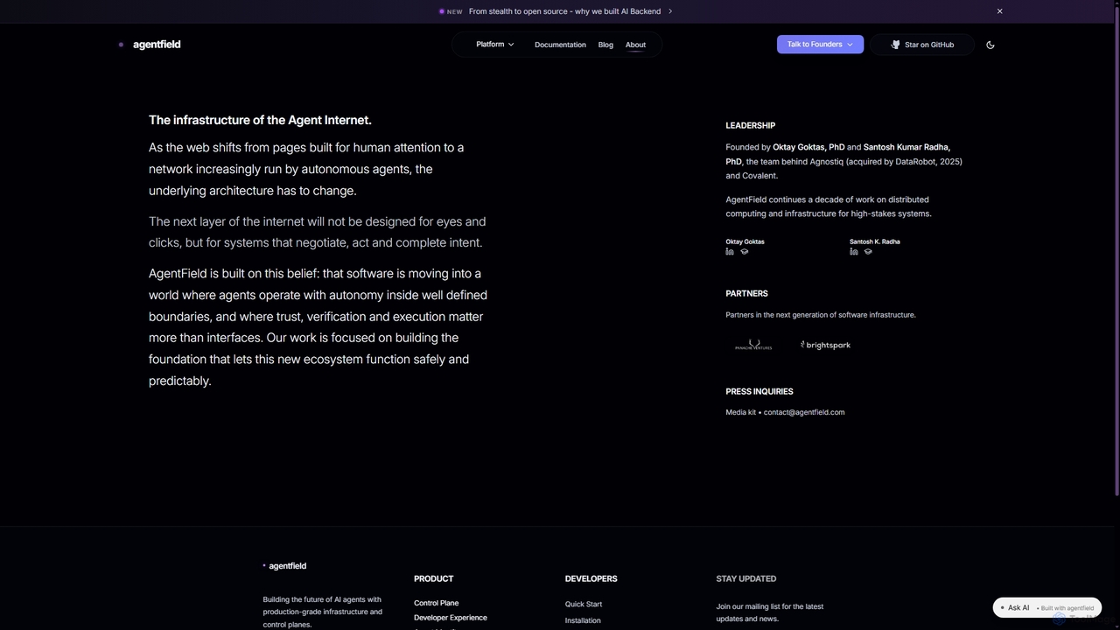
Task: Open Santosh K. Radha's scholar cap icon
Action: point(868,252)
